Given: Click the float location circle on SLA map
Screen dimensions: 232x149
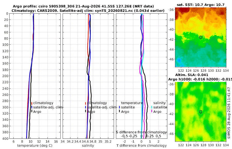Looking at the screenshot, I should (x=201, y=112).
